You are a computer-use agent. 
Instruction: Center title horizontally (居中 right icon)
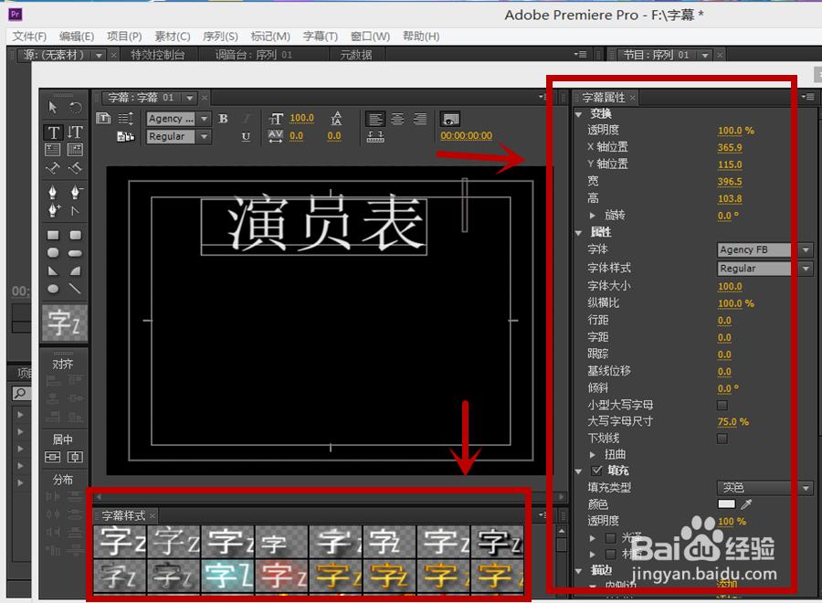(75, 457)
